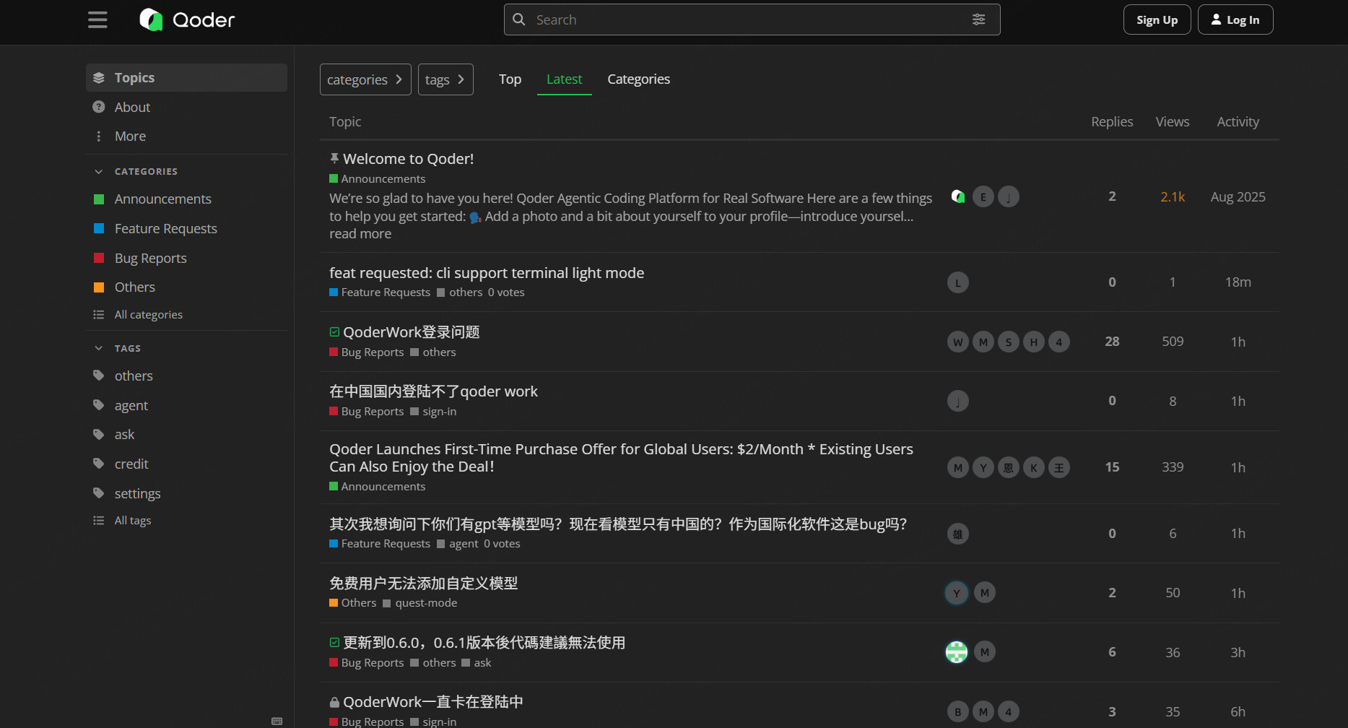The height and width of the screenshot is (728, 1348).
Task: Click the Sign Up button
Action: [x=1157, y=19]
